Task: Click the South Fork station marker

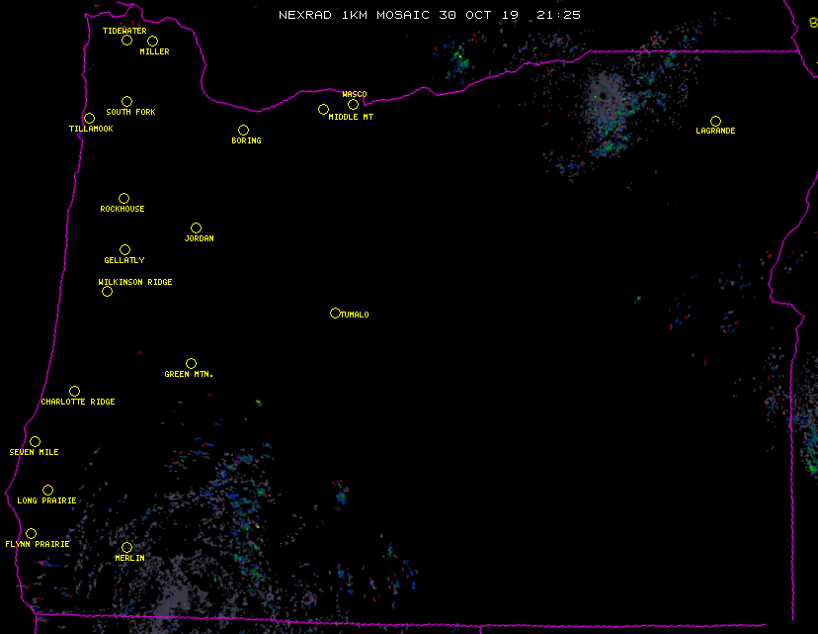Action: pyautogui.click(x=126, y=102)
